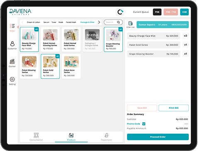Open the Order List clipboard icon

tap(130, 23)
